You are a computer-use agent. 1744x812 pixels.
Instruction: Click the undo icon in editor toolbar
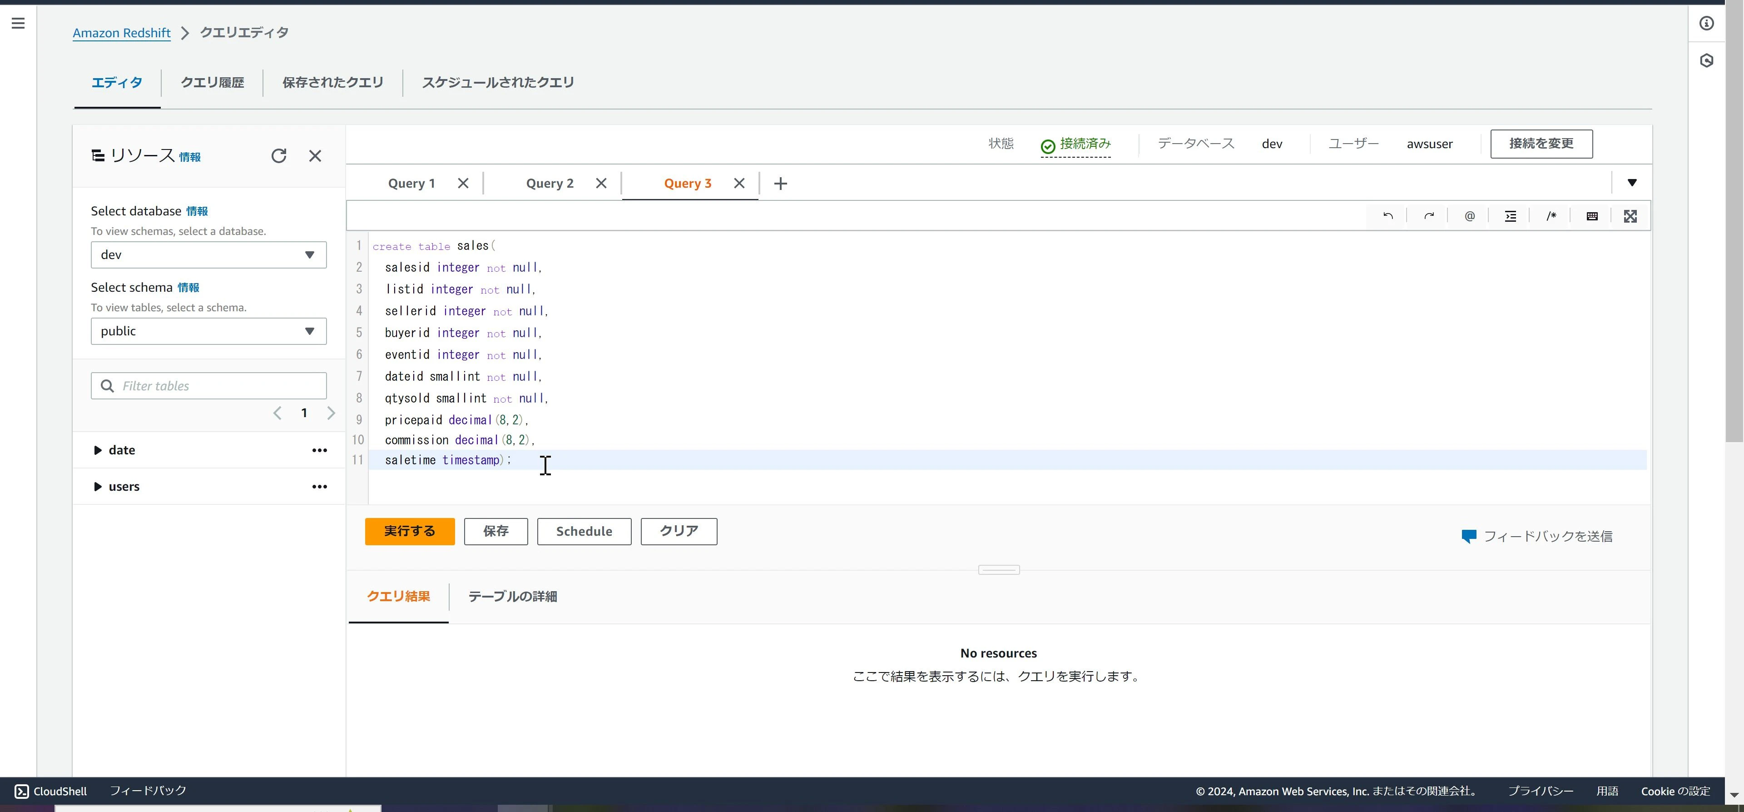click(x=1388, y=216)
